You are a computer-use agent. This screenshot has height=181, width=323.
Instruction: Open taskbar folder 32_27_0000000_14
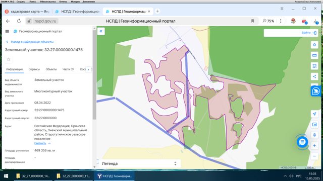click(33, 176)
